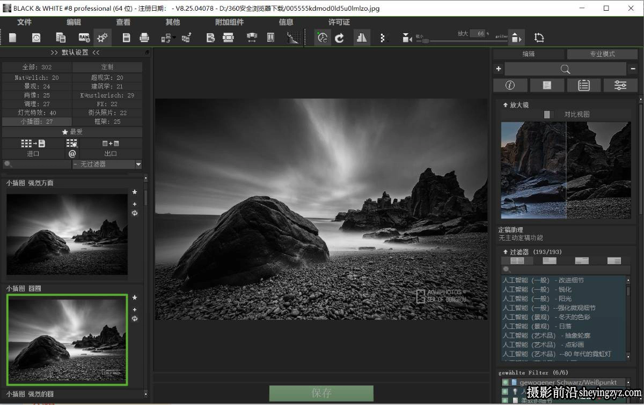Toggle the real-time clock refresh icon

322,37
